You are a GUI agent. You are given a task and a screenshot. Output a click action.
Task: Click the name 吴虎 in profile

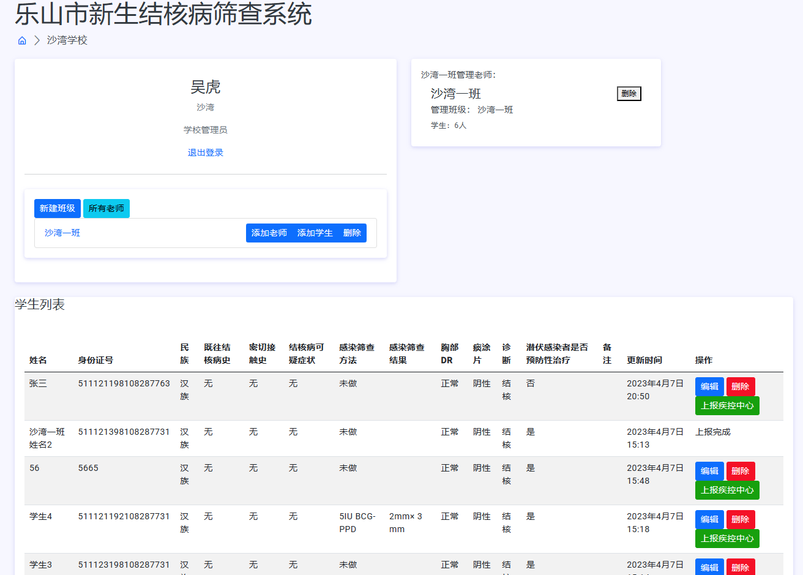[206, 87]
